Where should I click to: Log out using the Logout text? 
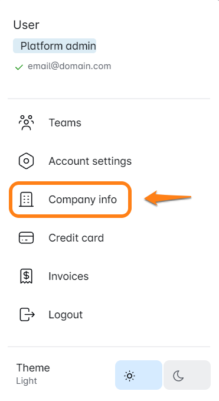[66, 315]
